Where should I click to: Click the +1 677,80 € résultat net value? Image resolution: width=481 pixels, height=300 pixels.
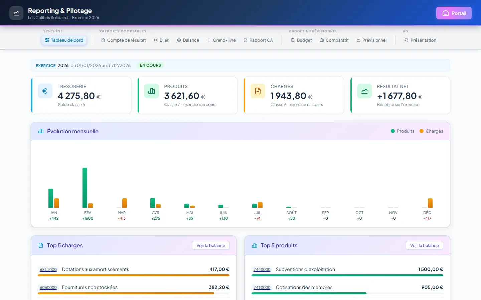[x=400, y=96]
